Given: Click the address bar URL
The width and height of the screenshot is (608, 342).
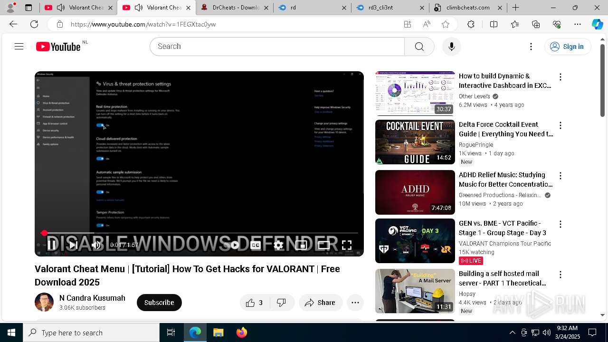Looking at the screenshot, I should (x=143, y=24).
